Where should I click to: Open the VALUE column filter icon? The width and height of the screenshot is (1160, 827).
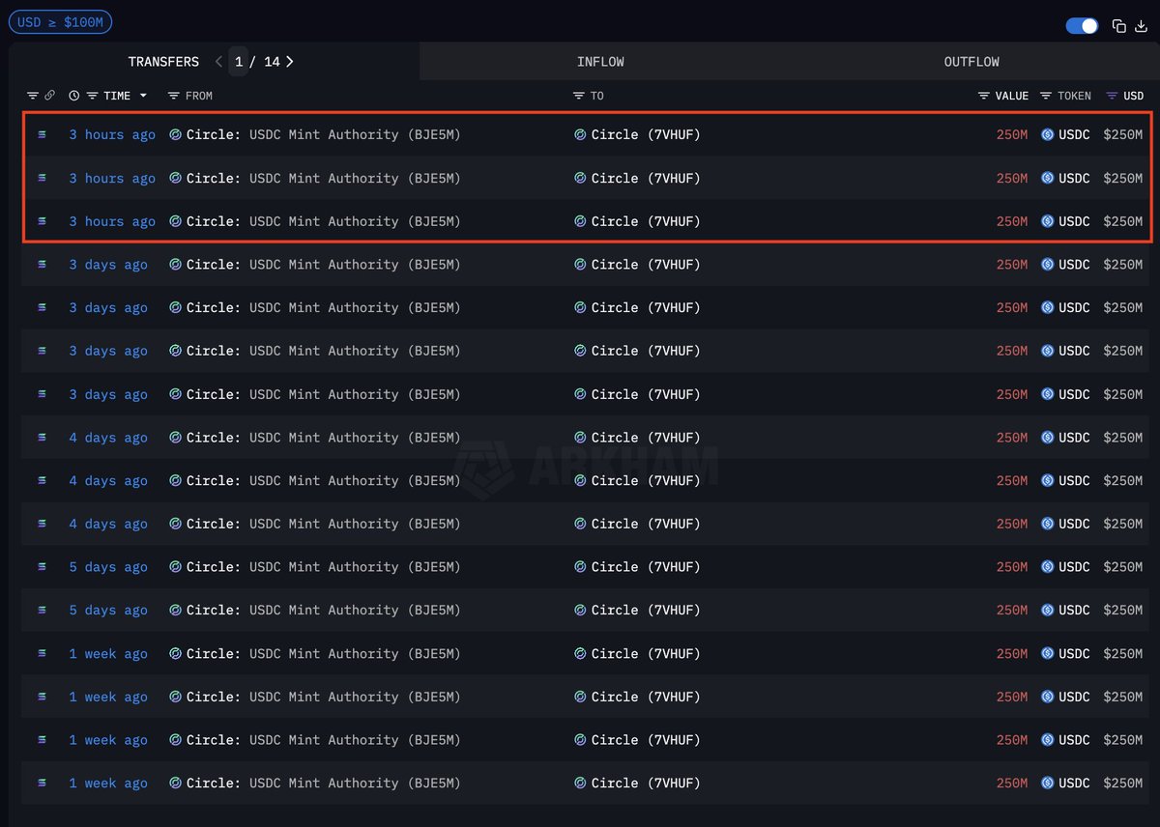click(x=984, y=96)
